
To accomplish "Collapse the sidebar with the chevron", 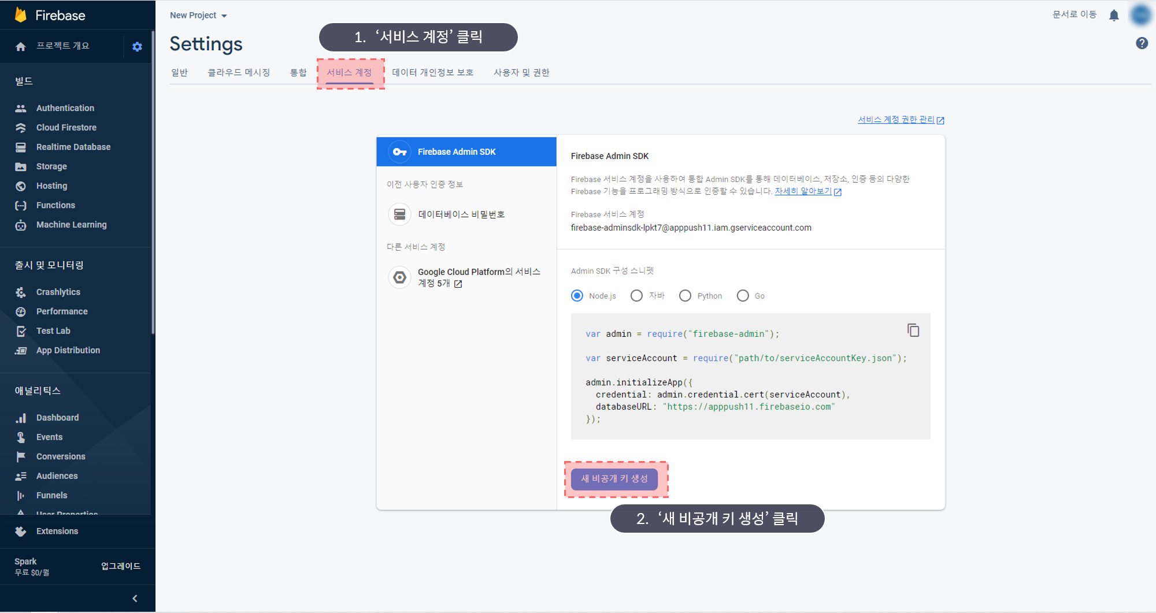I will point(135,599).
